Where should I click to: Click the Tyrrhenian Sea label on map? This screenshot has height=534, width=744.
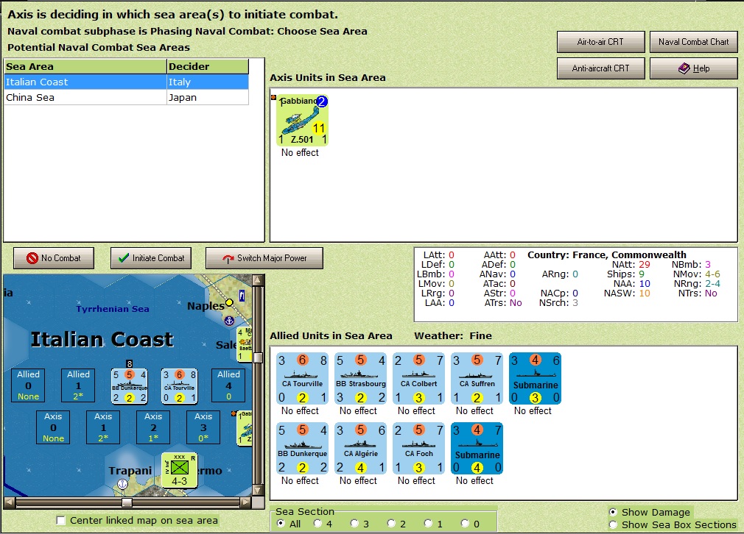point(113,309)
